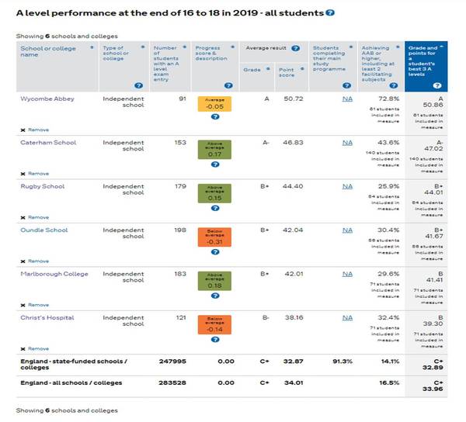Click Oundle Below average -0.31 badge

pyautogui.click(x=214, y=237)
